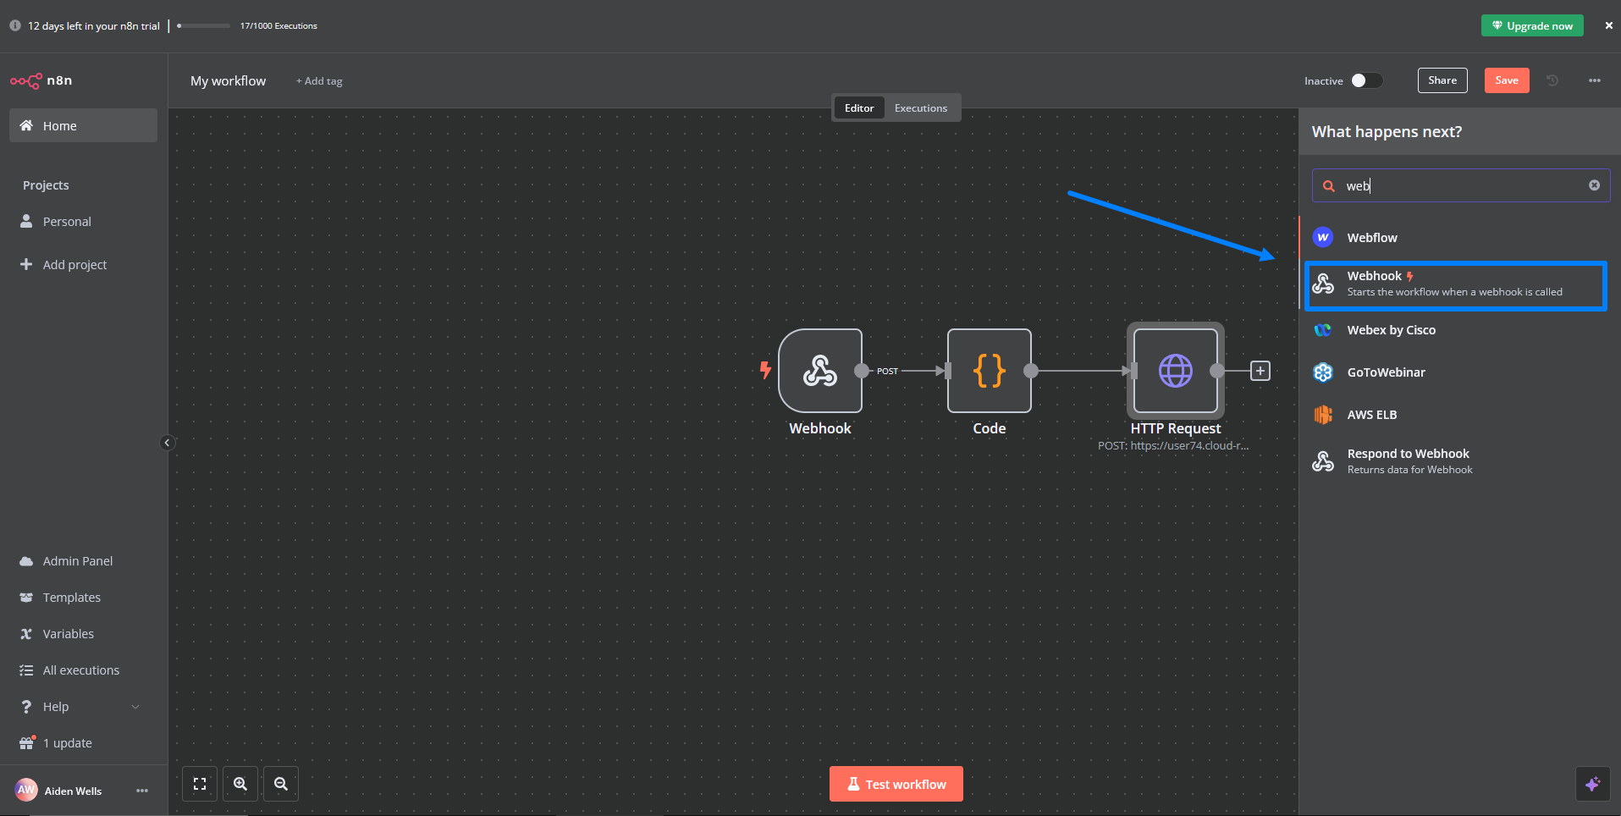Select Webhook trigger from results
The height and width of the screenshot is (816, 1621).
click(x=1456, y=284)
